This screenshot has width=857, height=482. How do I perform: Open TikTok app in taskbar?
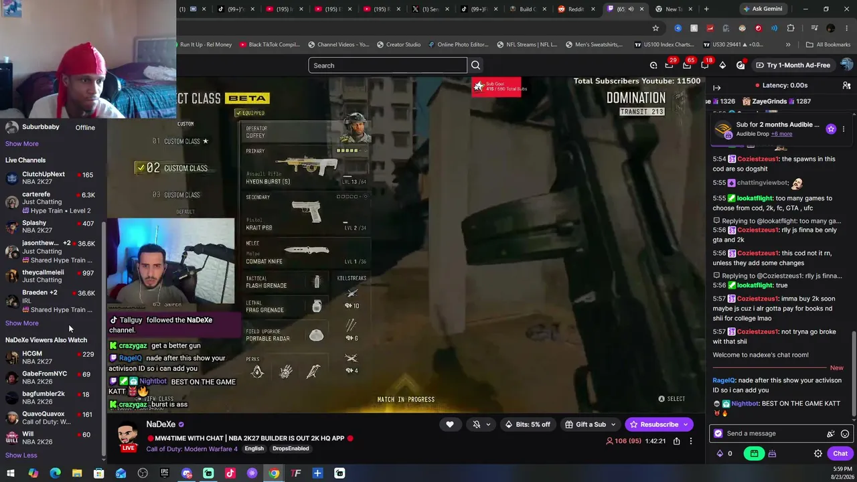(230, 473)
